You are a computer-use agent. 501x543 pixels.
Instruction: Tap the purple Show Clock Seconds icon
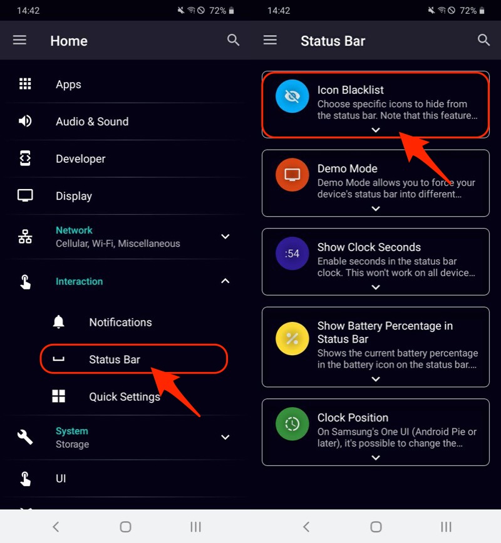pyautogui.click(x=292, y=254)
